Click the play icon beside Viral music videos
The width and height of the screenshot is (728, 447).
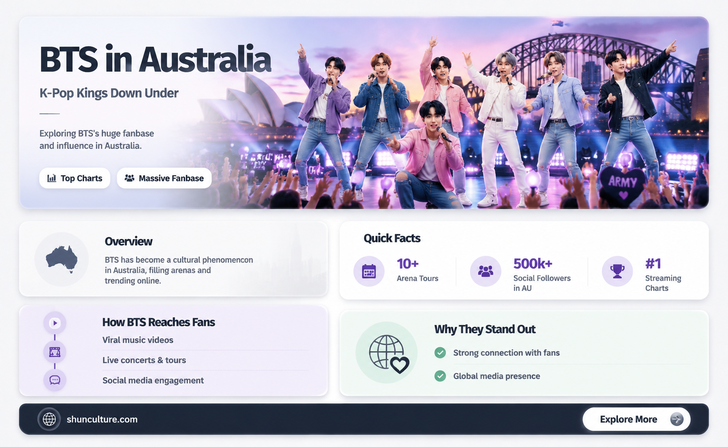point(55,323)
